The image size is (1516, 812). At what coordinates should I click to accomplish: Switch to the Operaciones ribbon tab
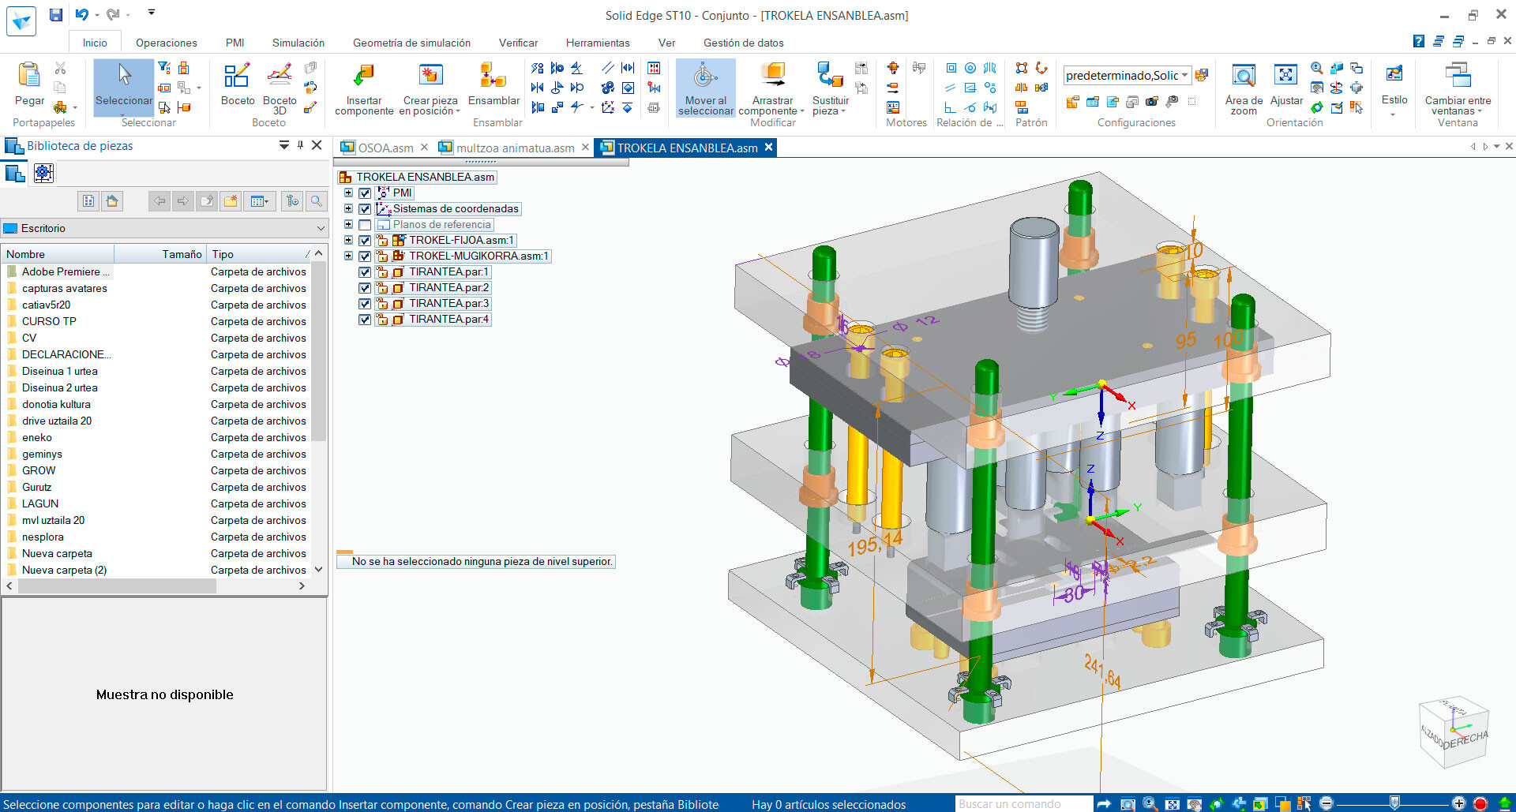166,43
